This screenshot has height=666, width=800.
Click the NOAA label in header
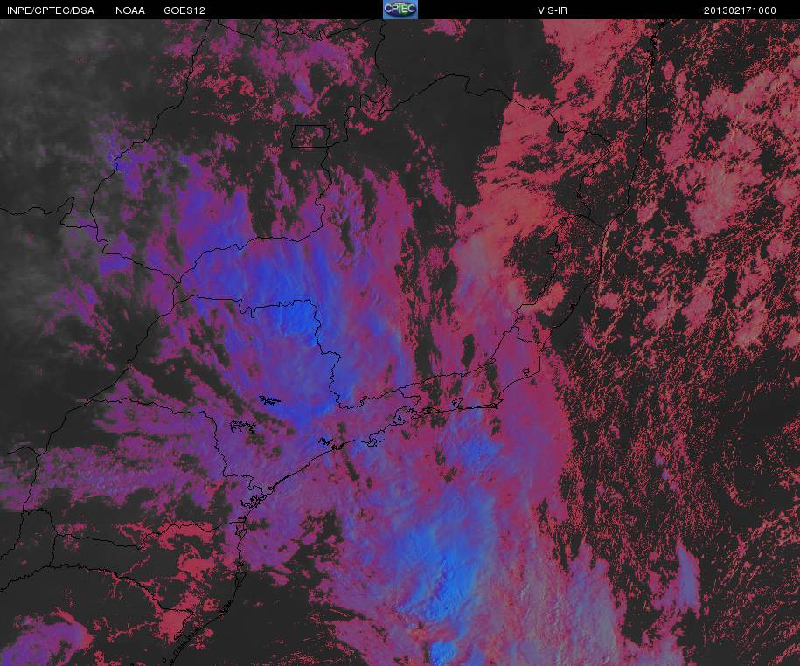[130, 10]
